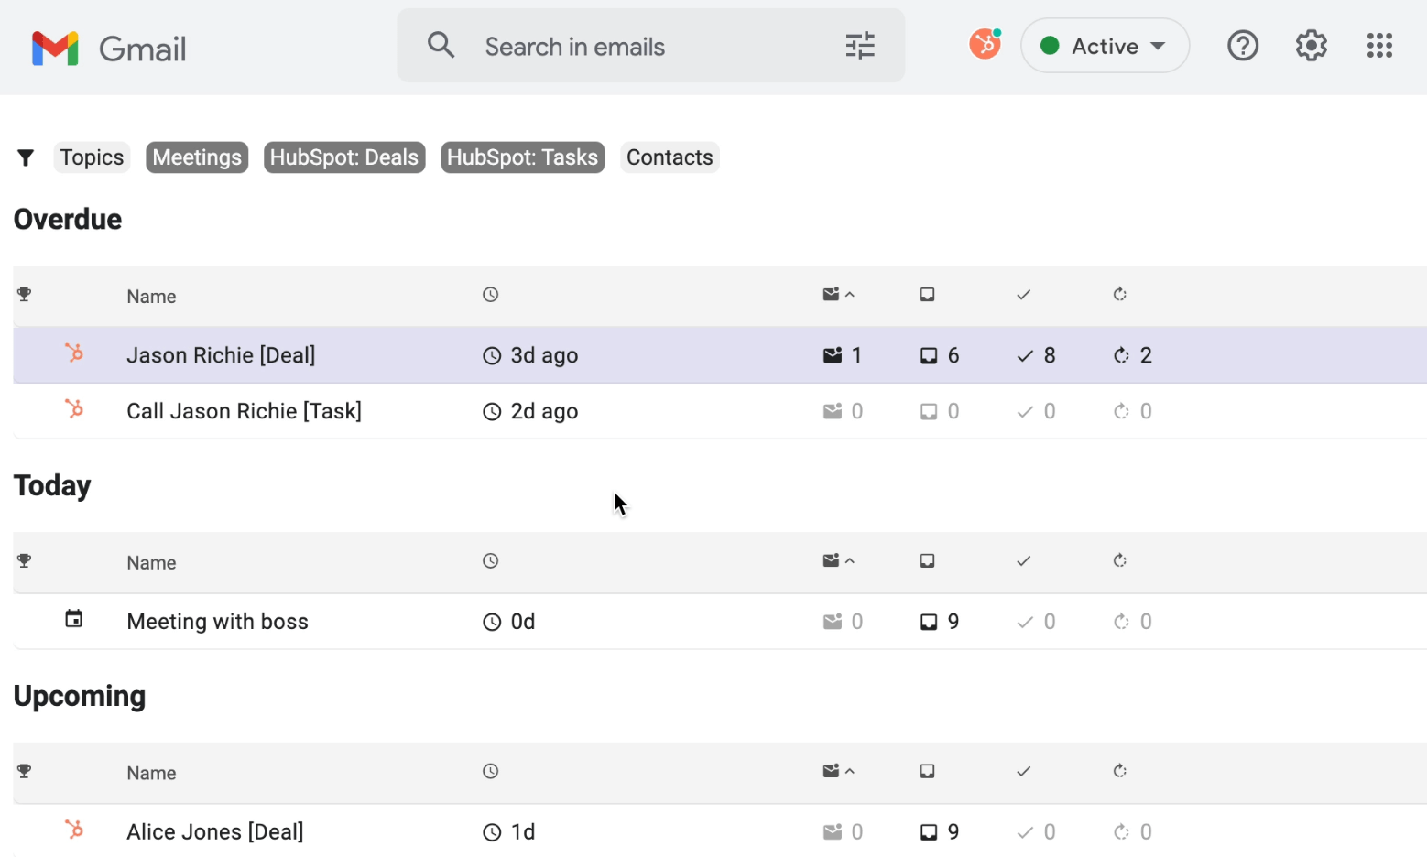Enable the Contacts filter chip
Viewport: 1427px width, 857px height.
(669, 157)
